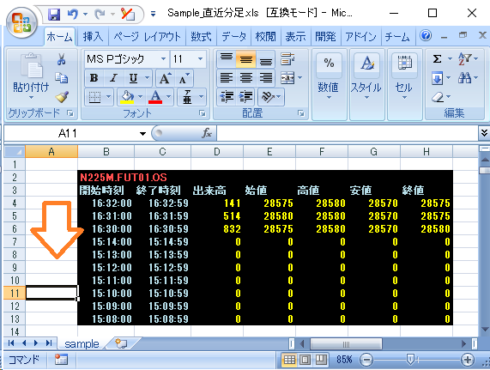The height and width of the screenshot is (370, 490).
Task: Toggle Bold formatting
Action: point(94,78)
